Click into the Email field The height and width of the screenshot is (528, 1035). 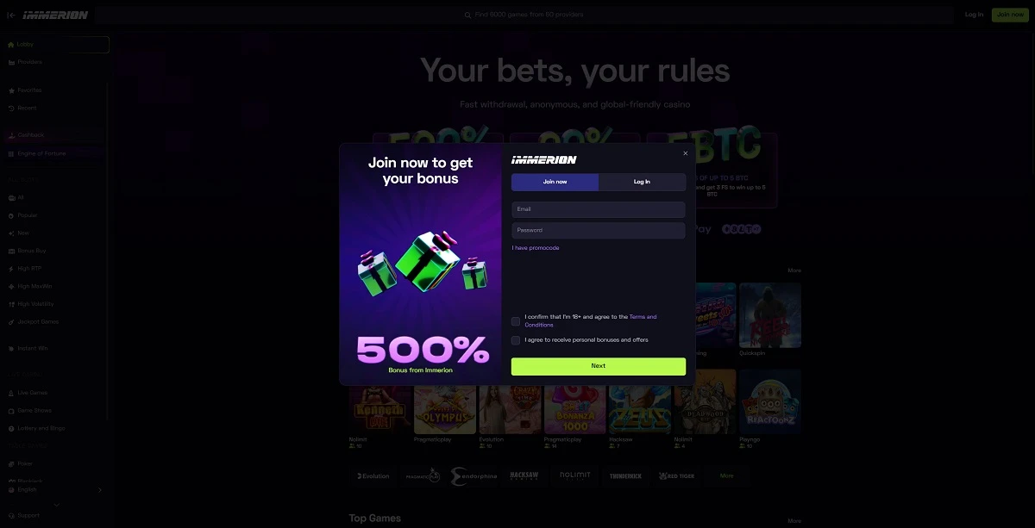click(x=599, y=209)
